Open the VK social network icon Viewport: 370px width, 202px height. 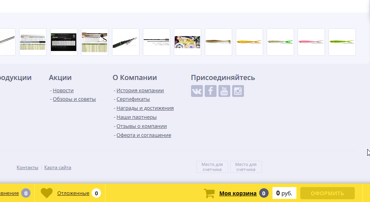click(197, 91)
